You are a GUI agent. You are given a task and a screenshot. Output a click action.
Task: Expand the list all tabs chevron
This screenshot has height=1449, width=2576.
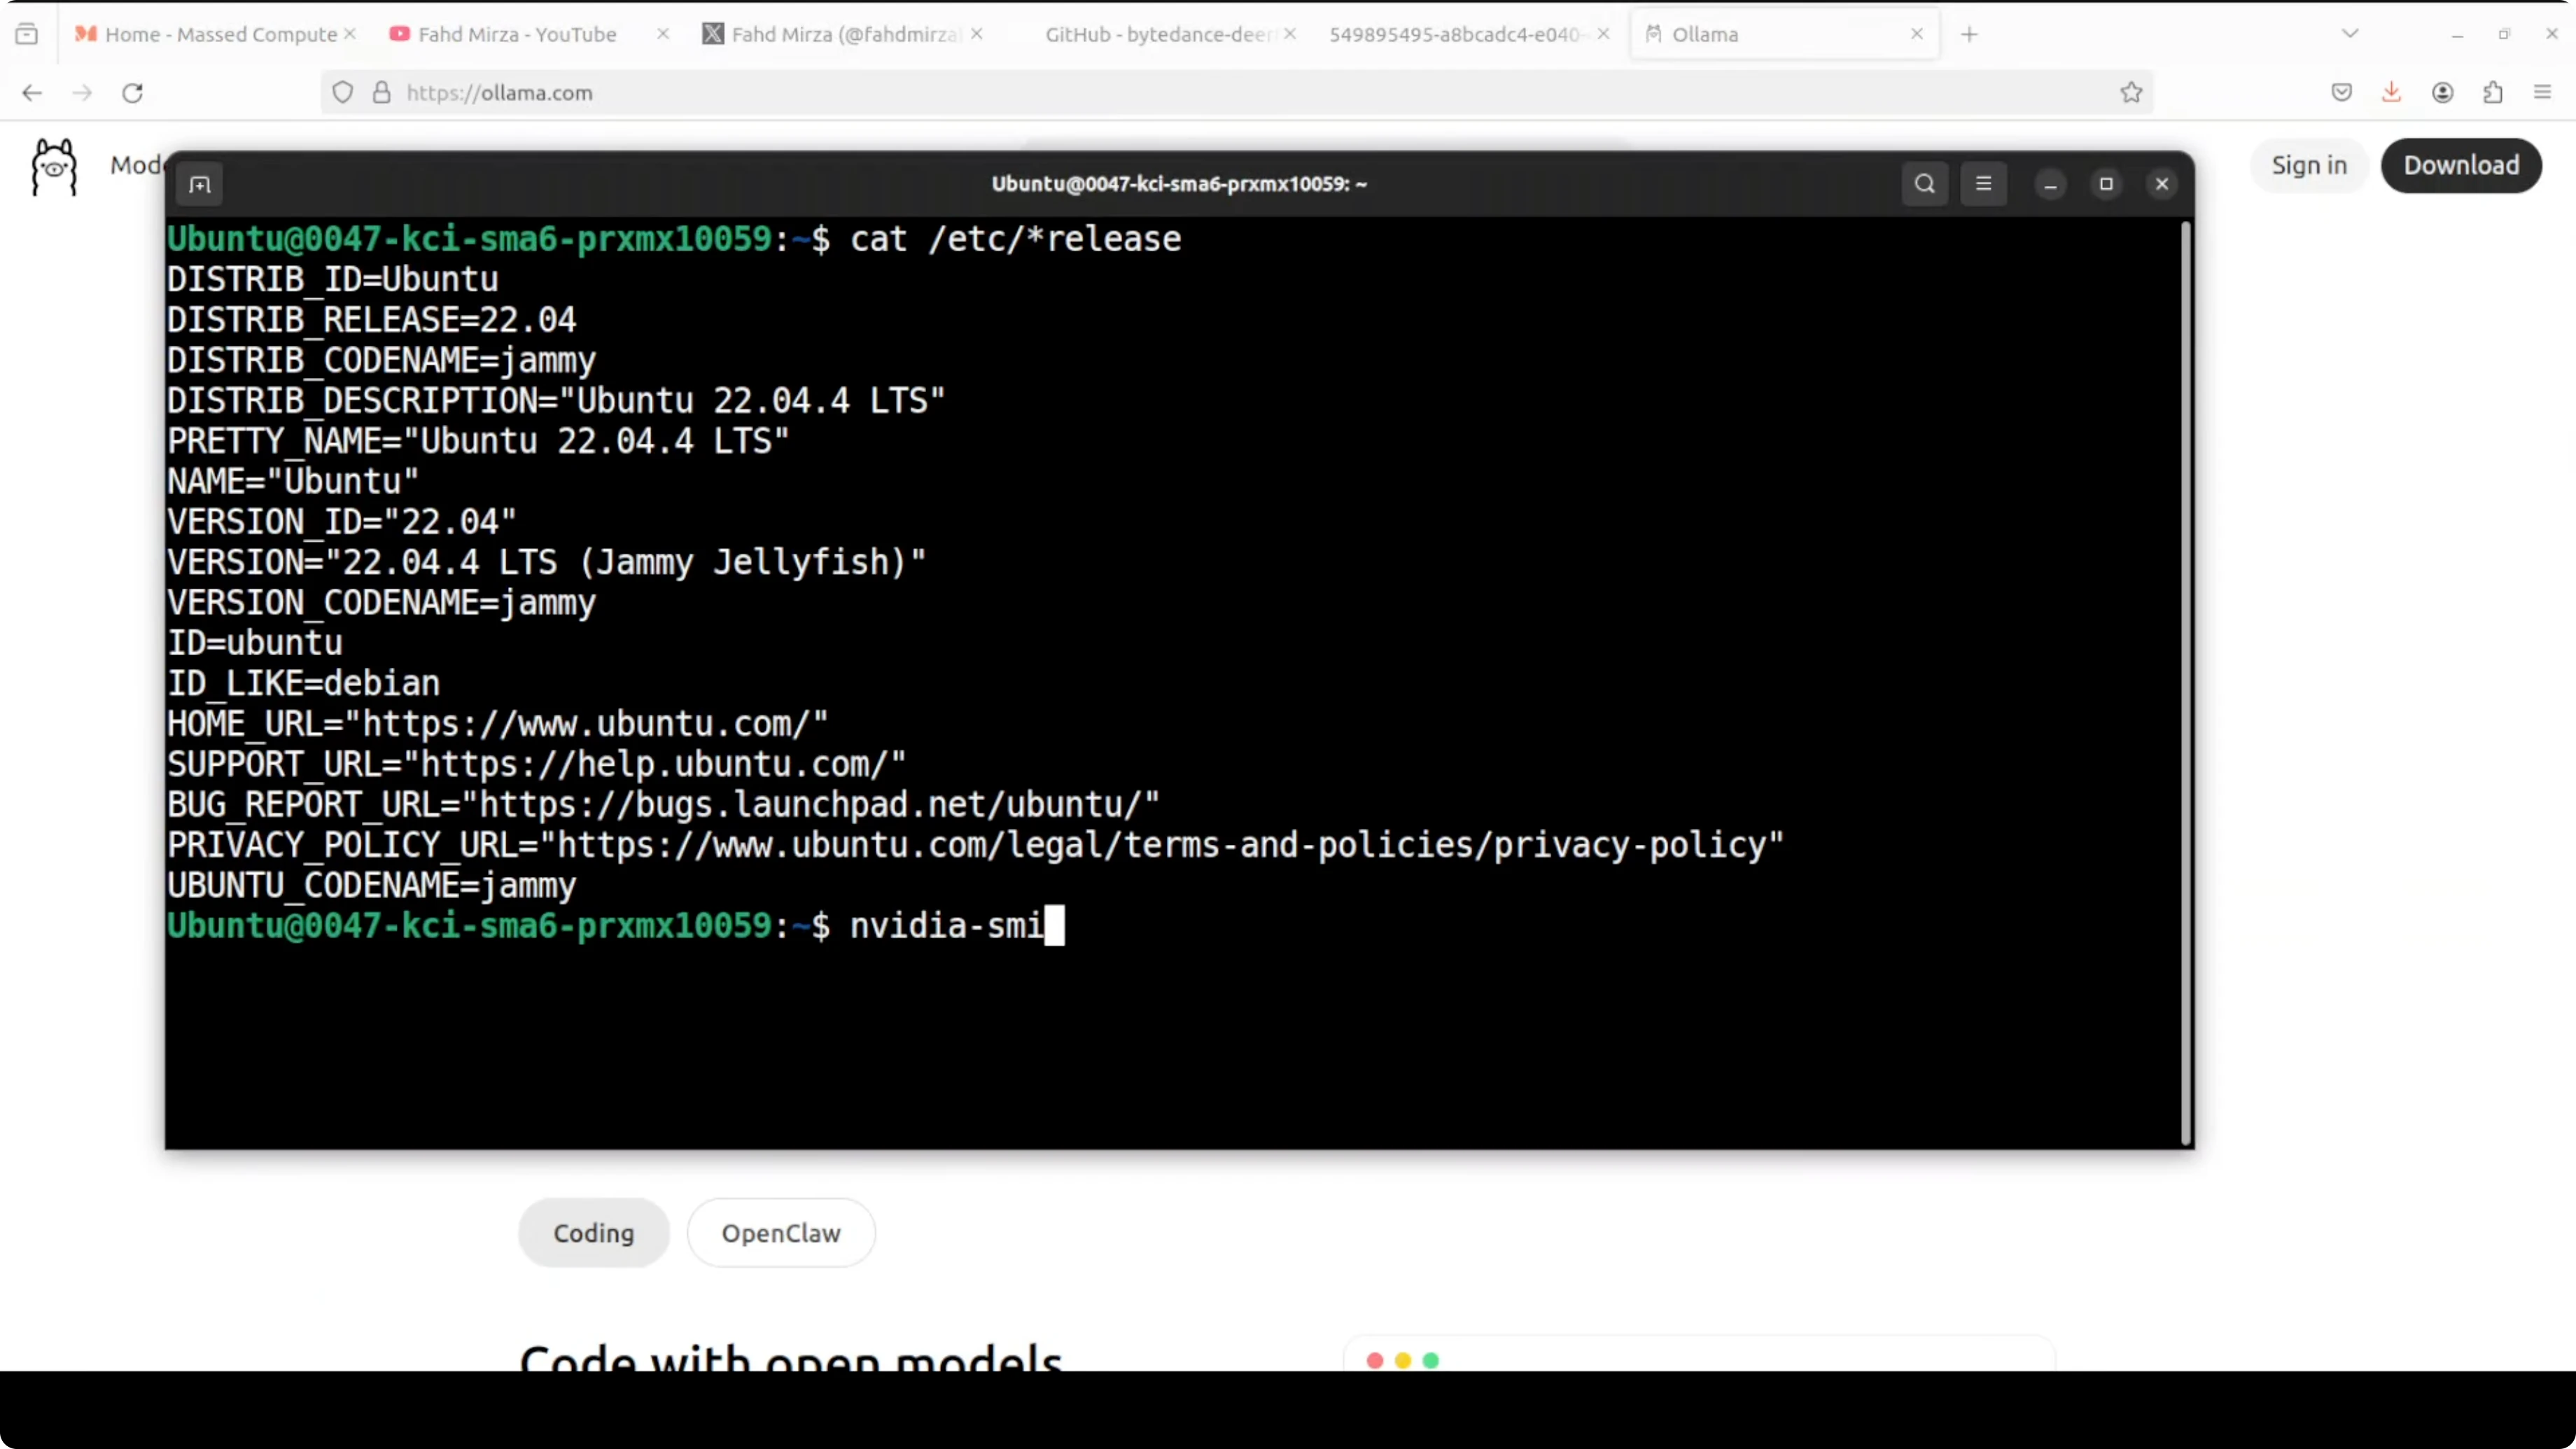pyautogui.click(x=2350, y=34)
